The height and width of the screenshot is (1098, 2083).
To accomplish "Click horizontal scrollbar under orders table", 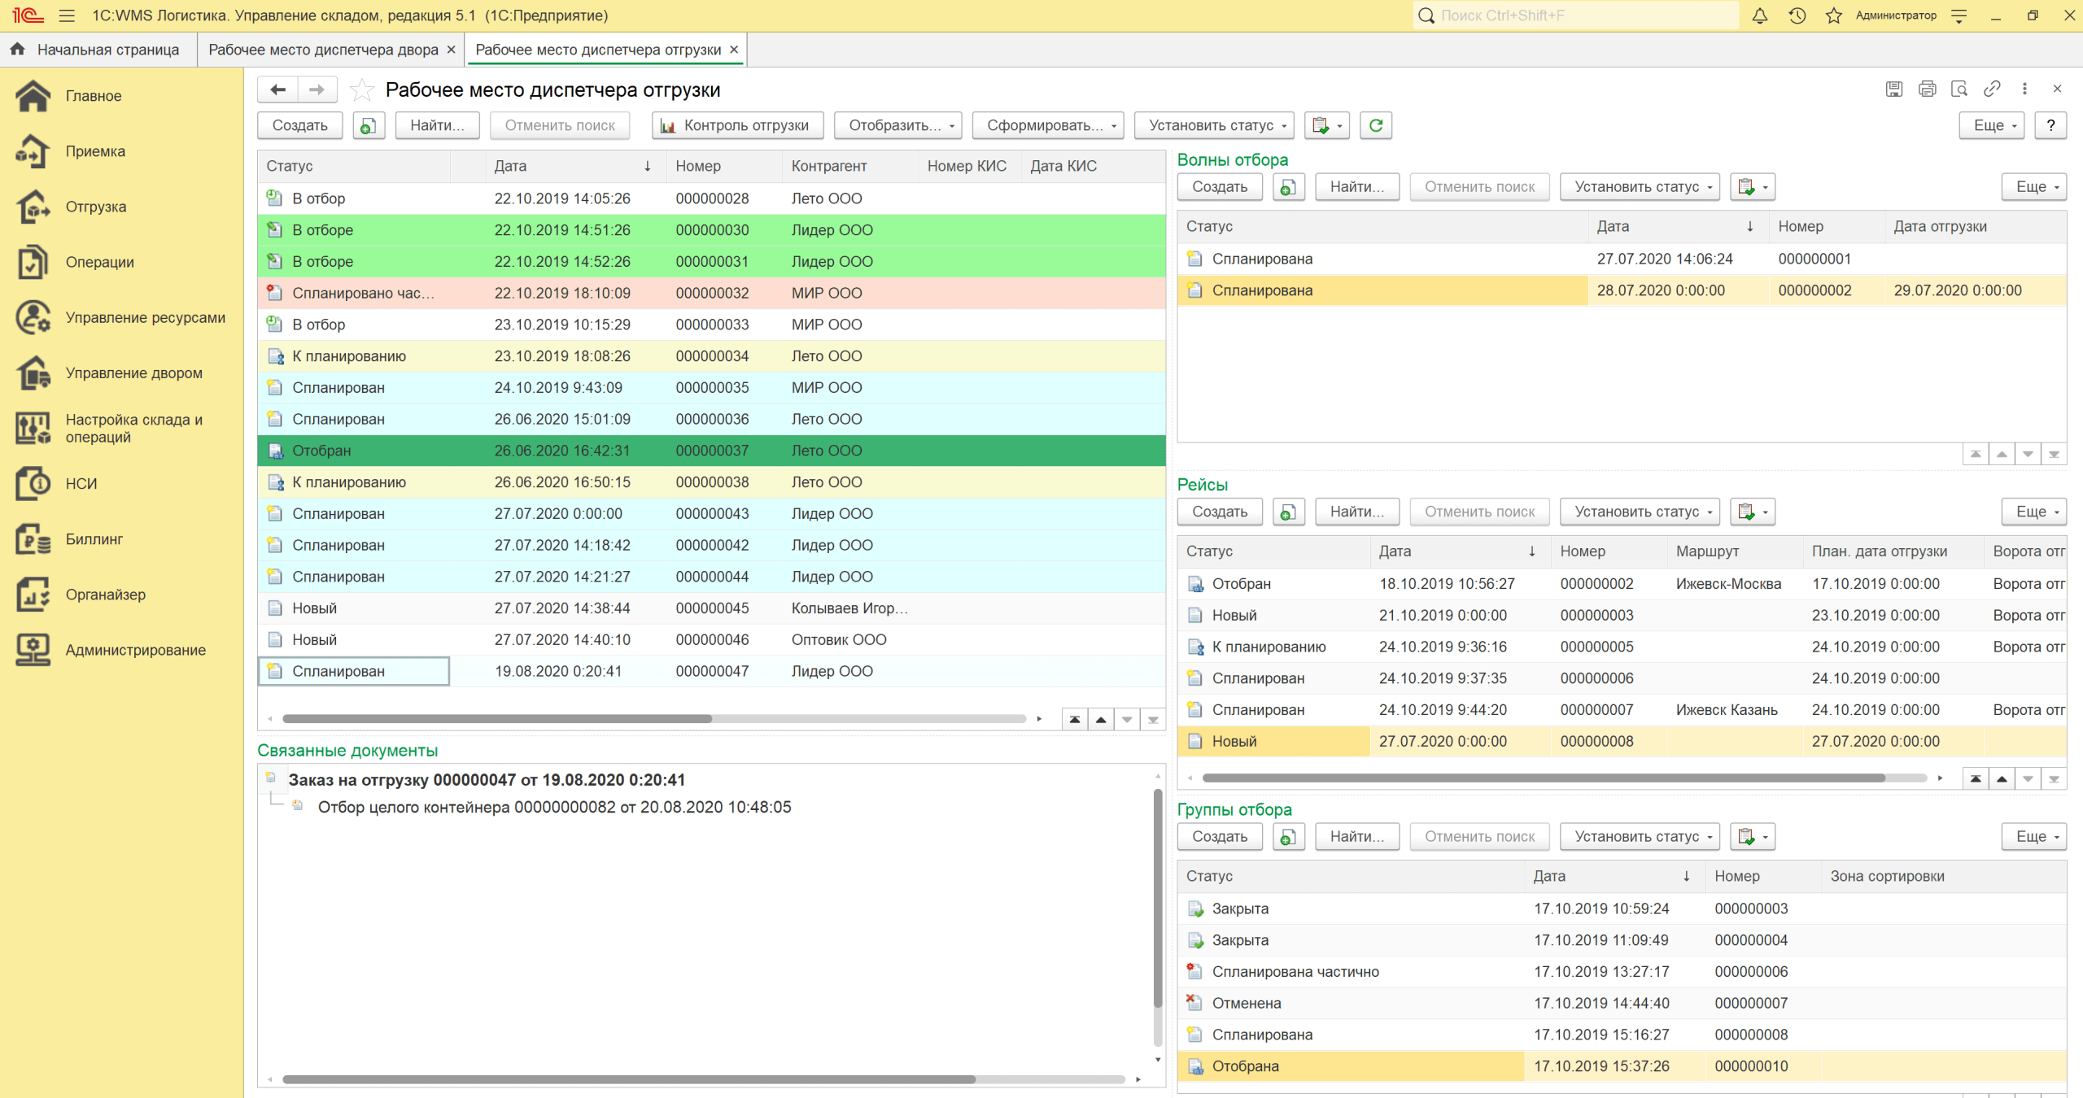I will pos(496,719).
